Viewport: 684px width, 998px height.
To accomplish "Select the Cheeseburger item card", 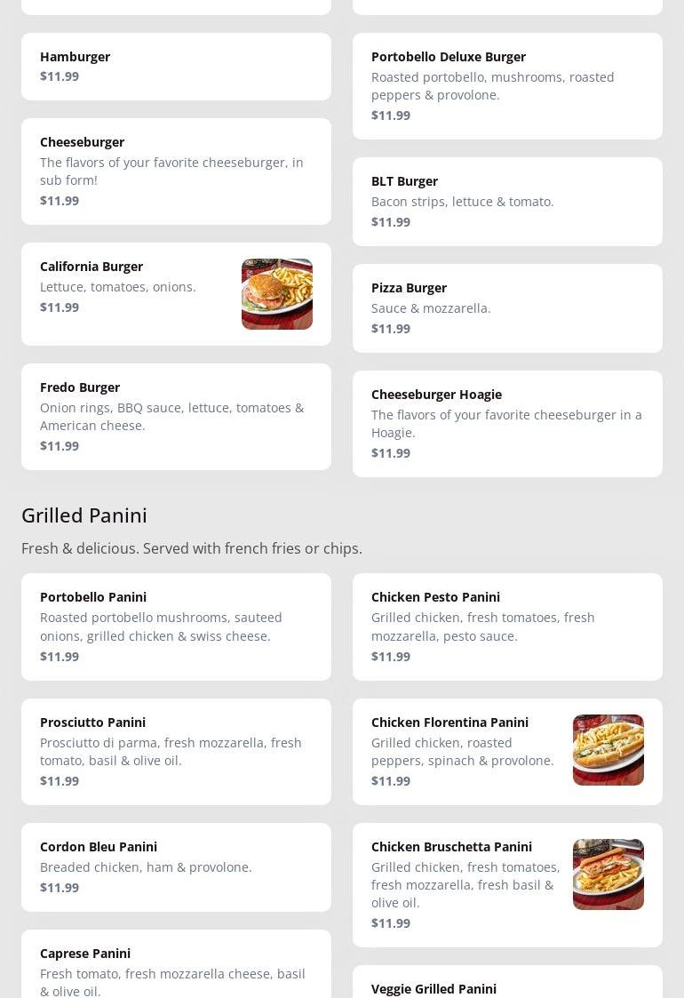I will (176, 172).
